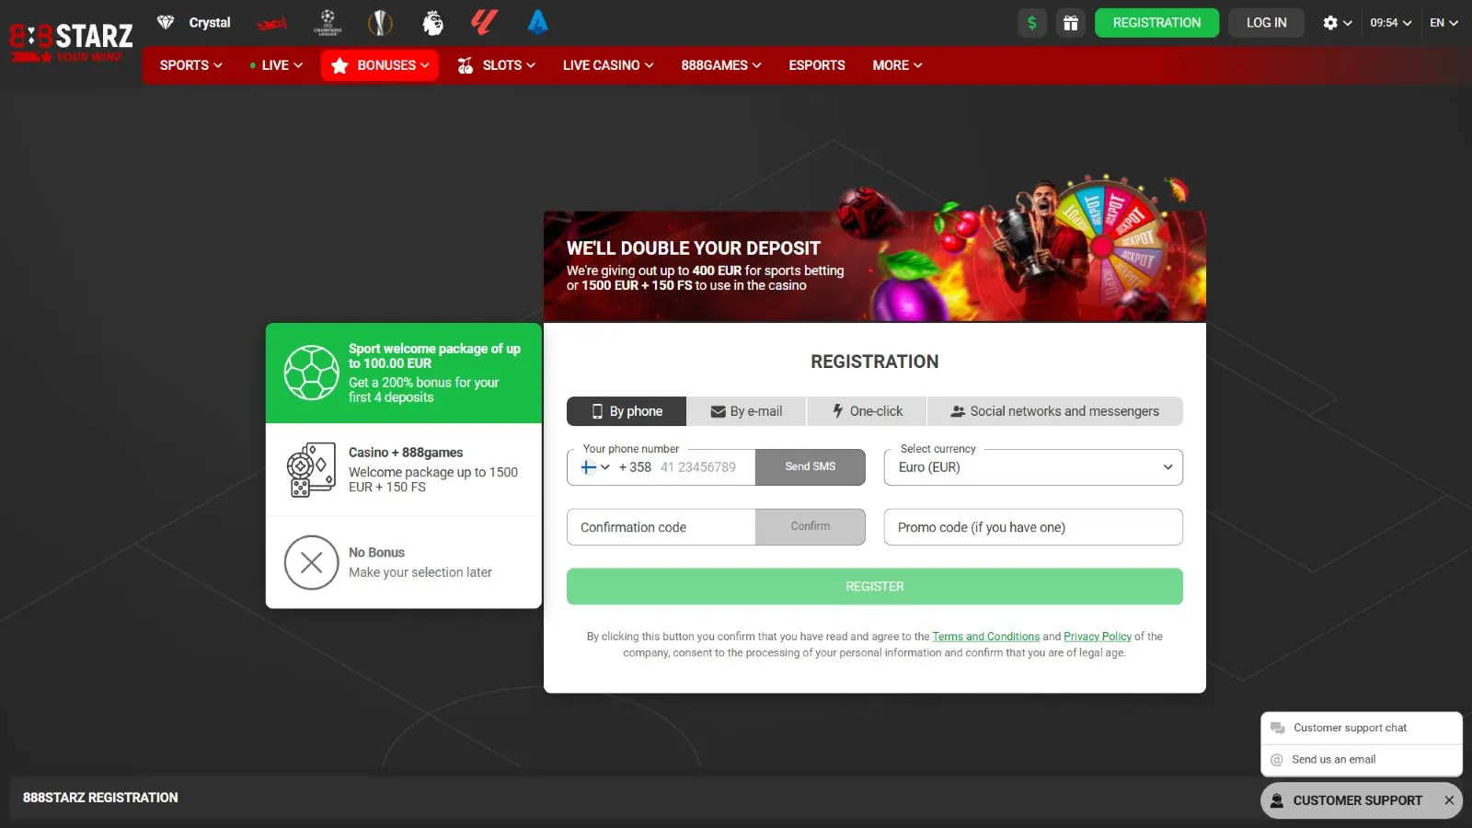Expand the phone country code flag selector
Viewport: 1472px width, 828px height.
[x=595, y=467]
